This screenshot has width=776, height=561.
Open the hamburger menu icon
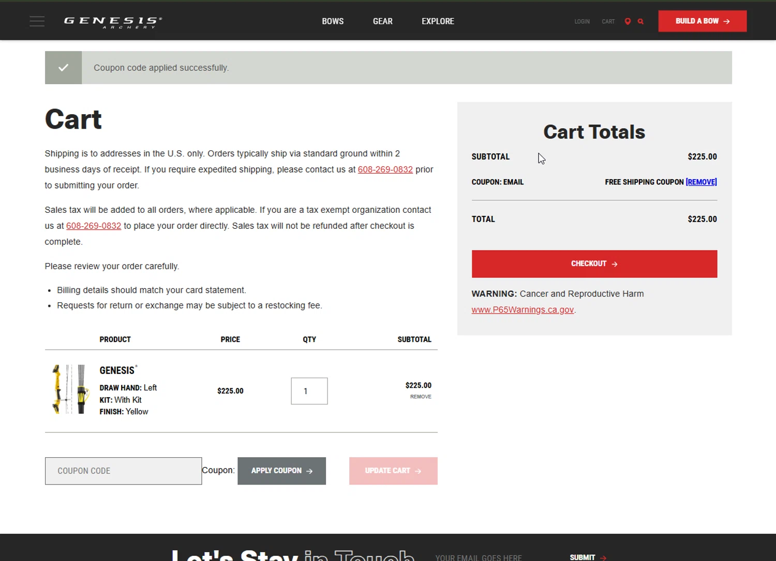pyautogui.click(x=37, y=21)
